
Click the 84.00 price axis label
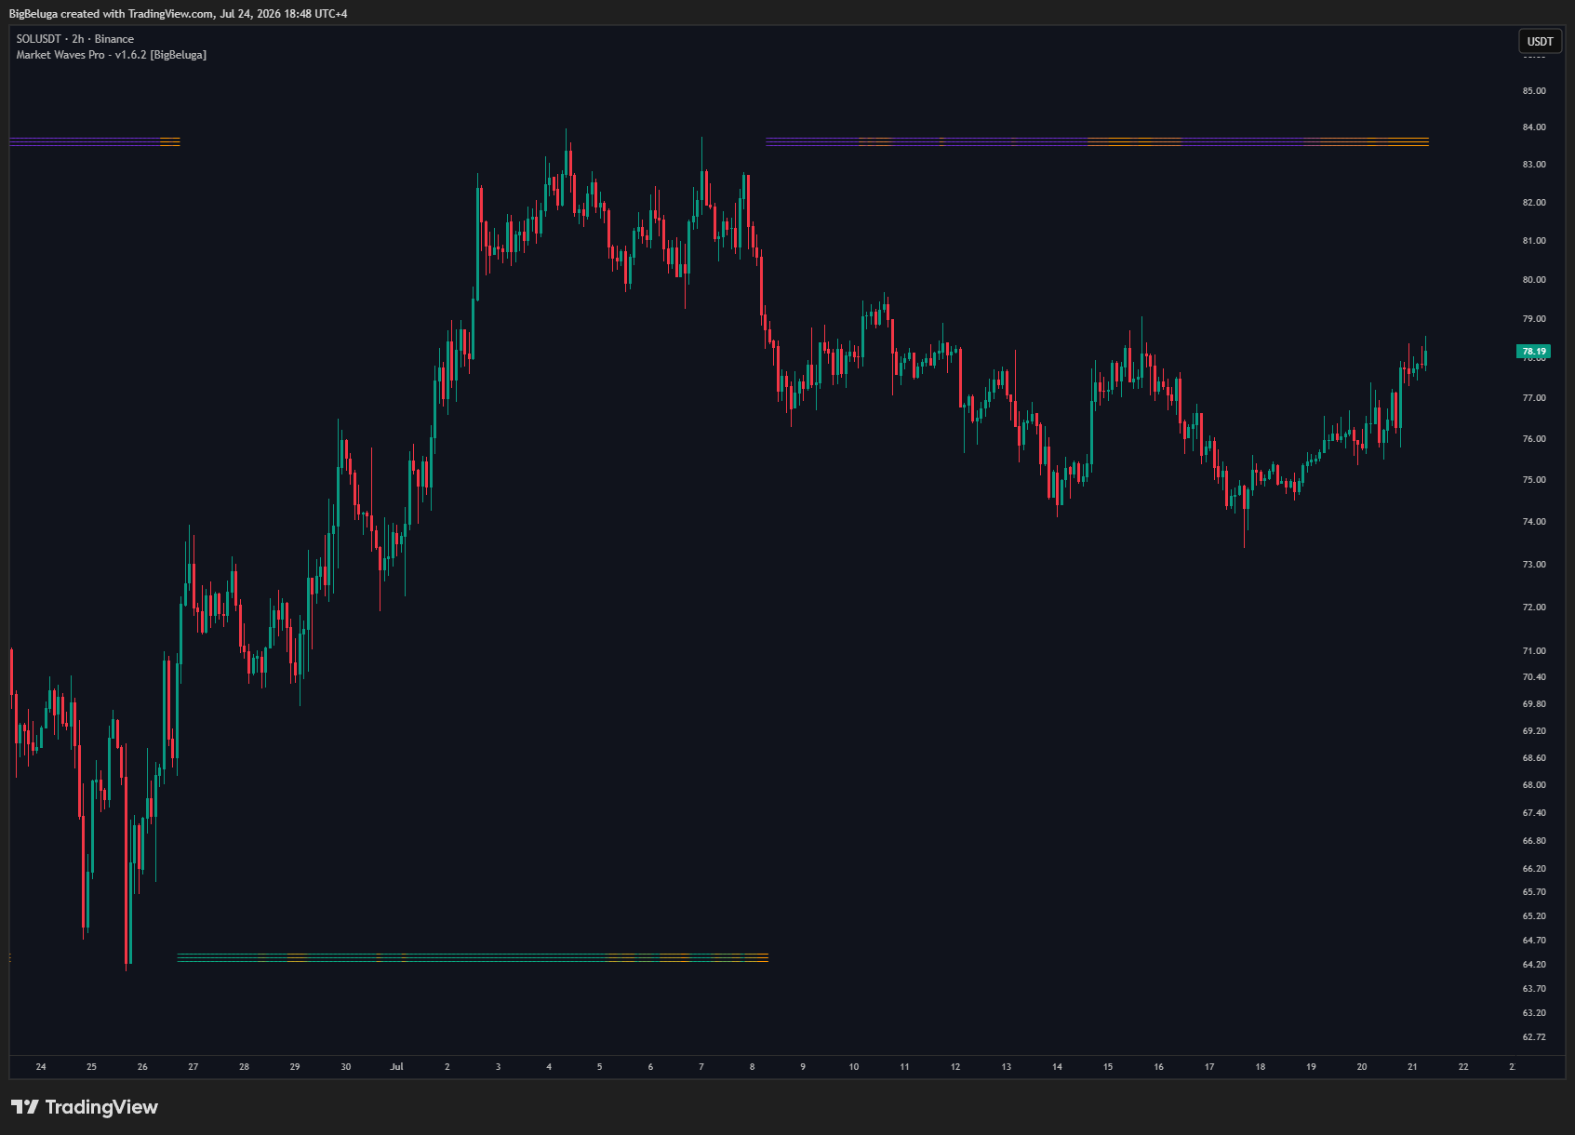(1534, 127)
